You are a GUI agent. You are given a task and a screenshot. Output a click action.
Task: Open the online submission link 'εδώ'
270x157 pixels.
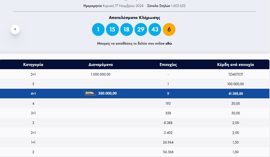[169, 43]
